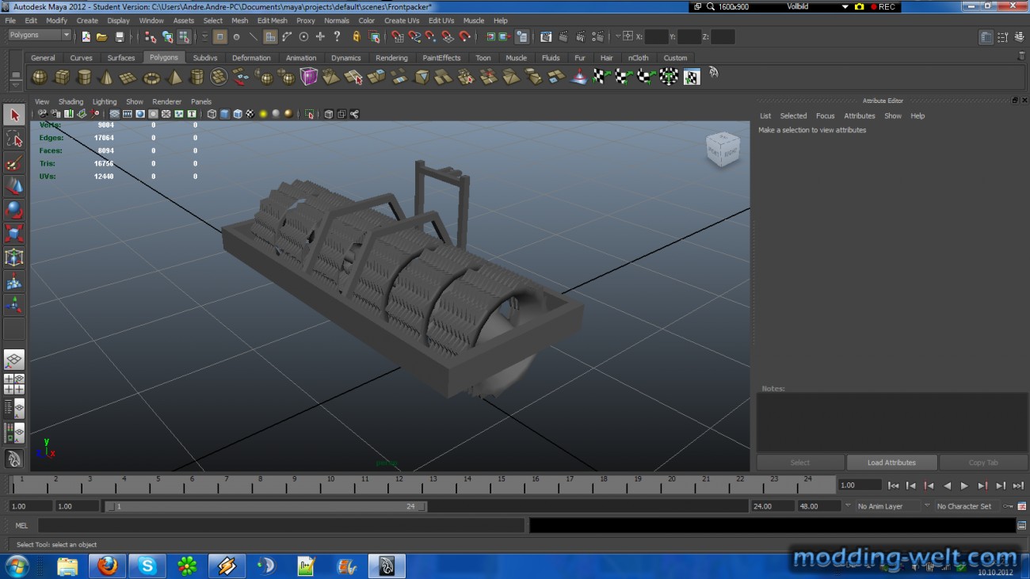1030x579 pixels.
Task: Select the Move tool in toolbox
Action: point(14,187)
